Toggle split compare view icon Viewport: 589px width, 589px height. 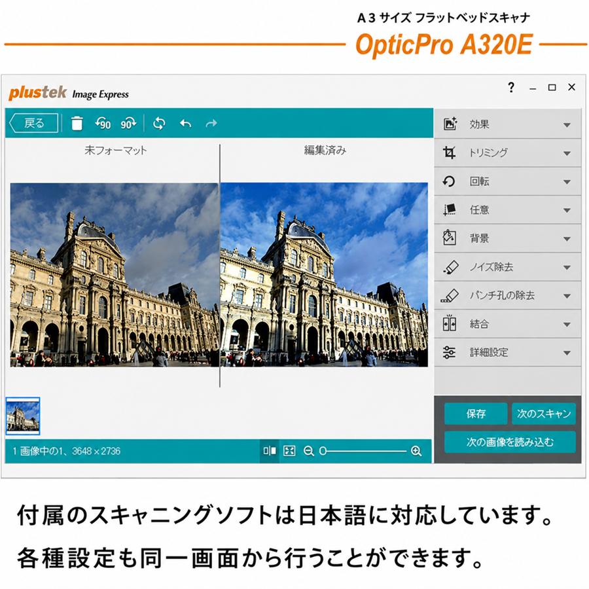[x=270, y=450]
